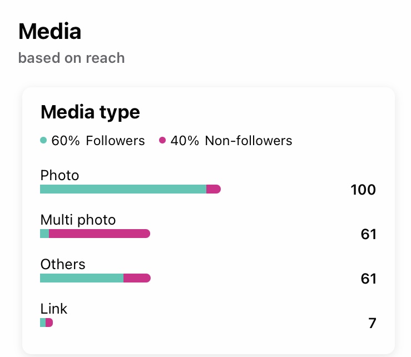
Task: Click the Media type card heading
Action: [90, 112]
